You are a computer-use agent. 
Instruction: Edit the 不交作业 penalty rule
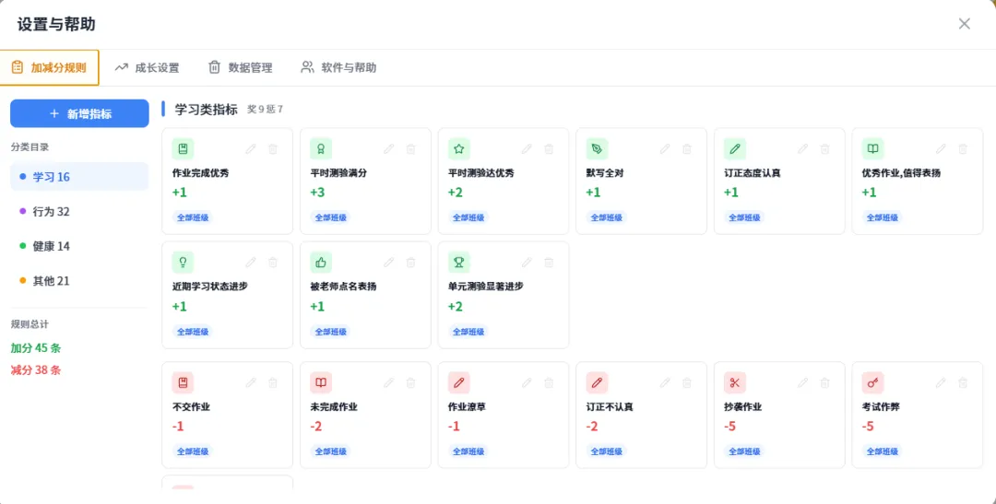click(251, 382)
